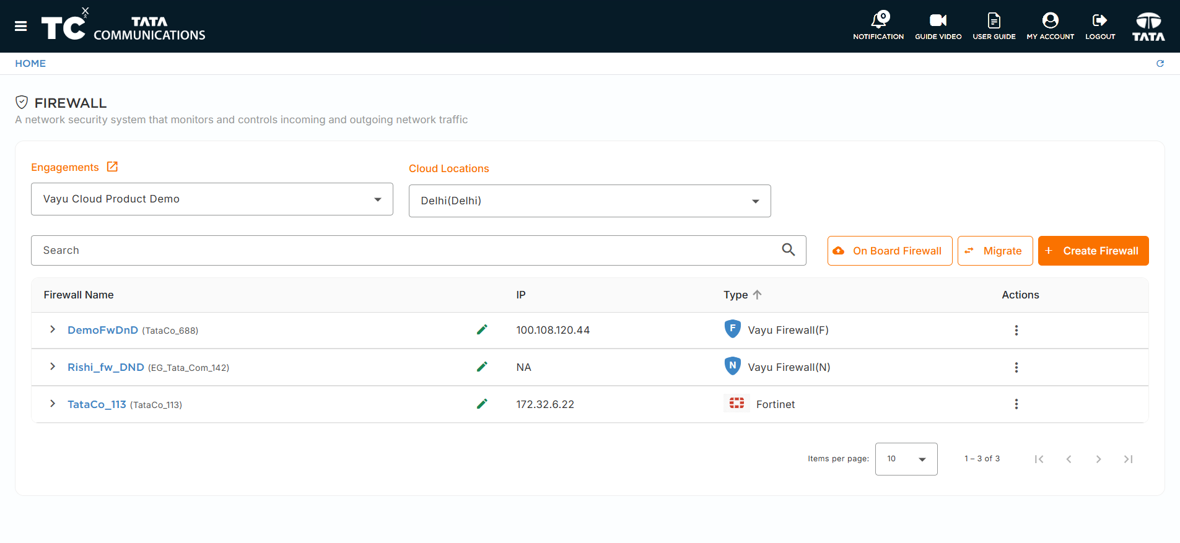Viewport: 1180px width, 543px height.
Task: Click the search magnifier icon
Action: pos(789,250)
